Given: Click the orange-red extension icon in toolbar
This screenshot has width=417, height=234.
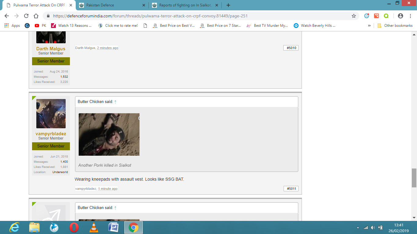Looking at the screenshot, I should [376, 16].
